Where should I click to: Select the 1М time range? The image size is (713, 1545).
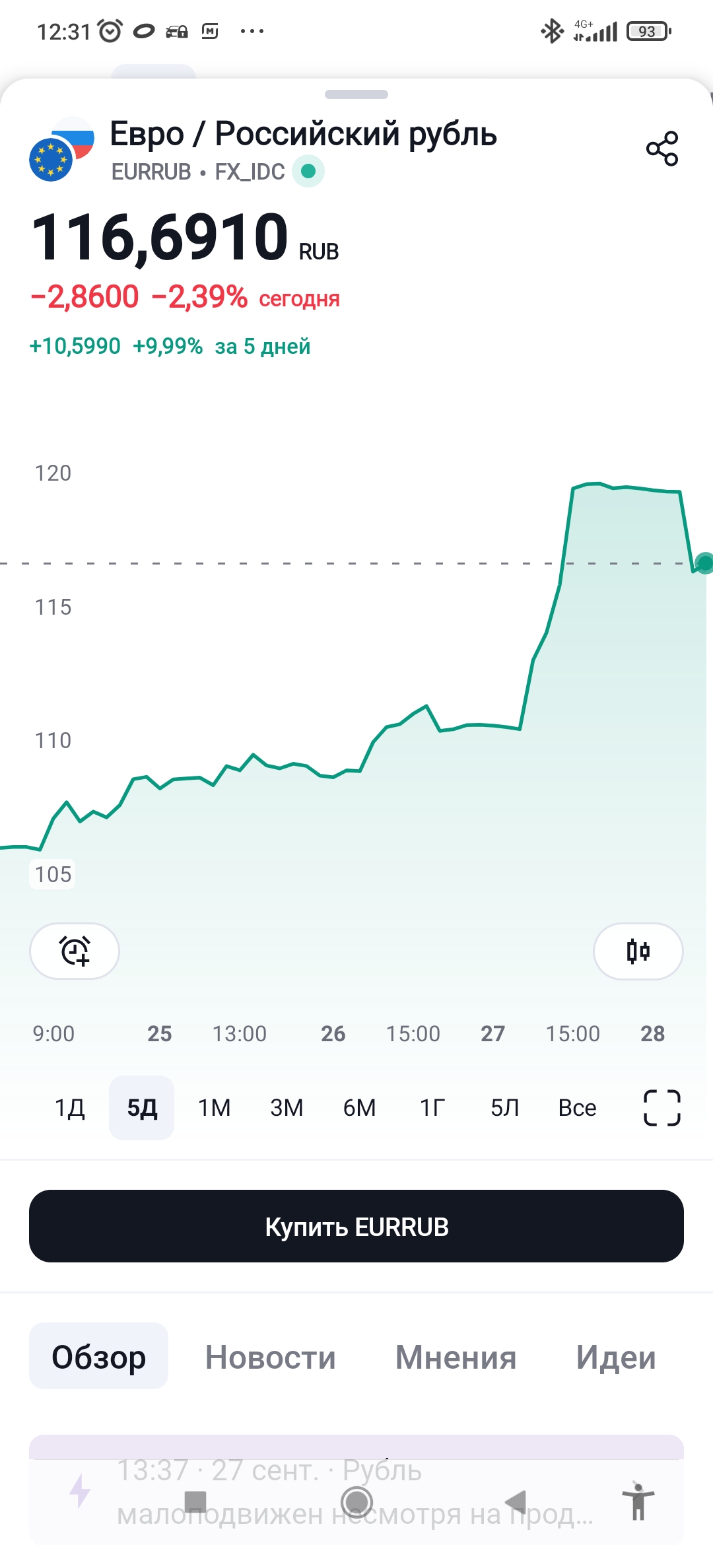(x=215, y=1107)
